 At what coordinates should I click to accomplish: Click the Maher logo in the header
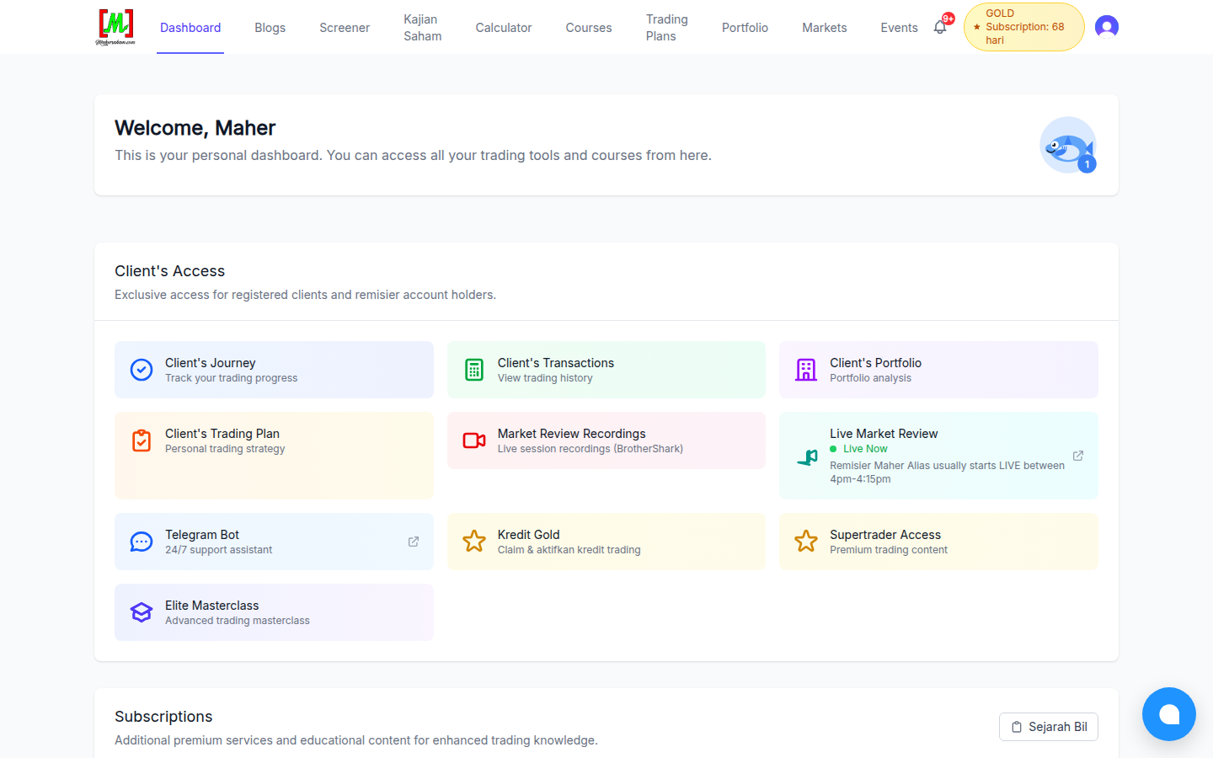pos(115,27)
